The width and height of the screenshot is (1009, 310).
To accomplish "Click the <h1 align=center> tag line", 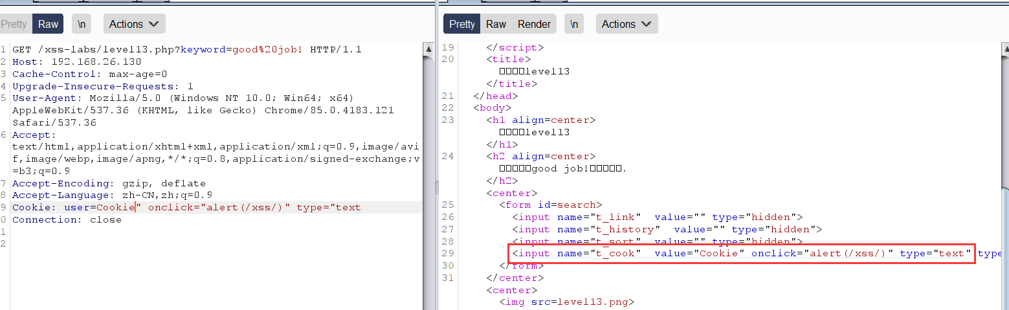I will pos(541,120).
